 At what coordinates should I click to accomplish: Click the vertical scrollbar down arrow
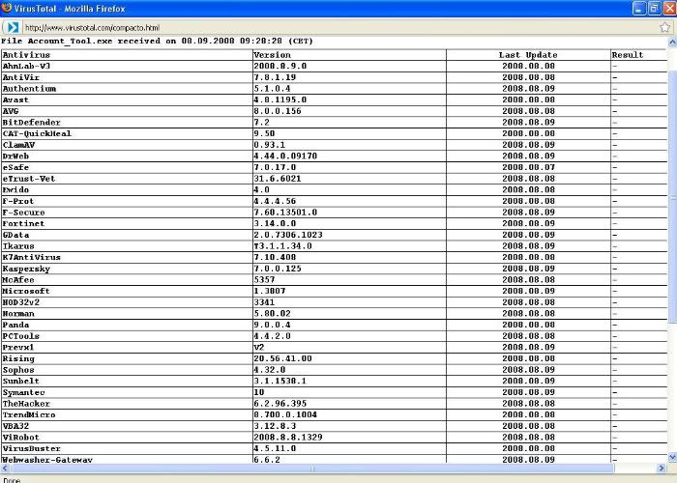pos(672,457)
